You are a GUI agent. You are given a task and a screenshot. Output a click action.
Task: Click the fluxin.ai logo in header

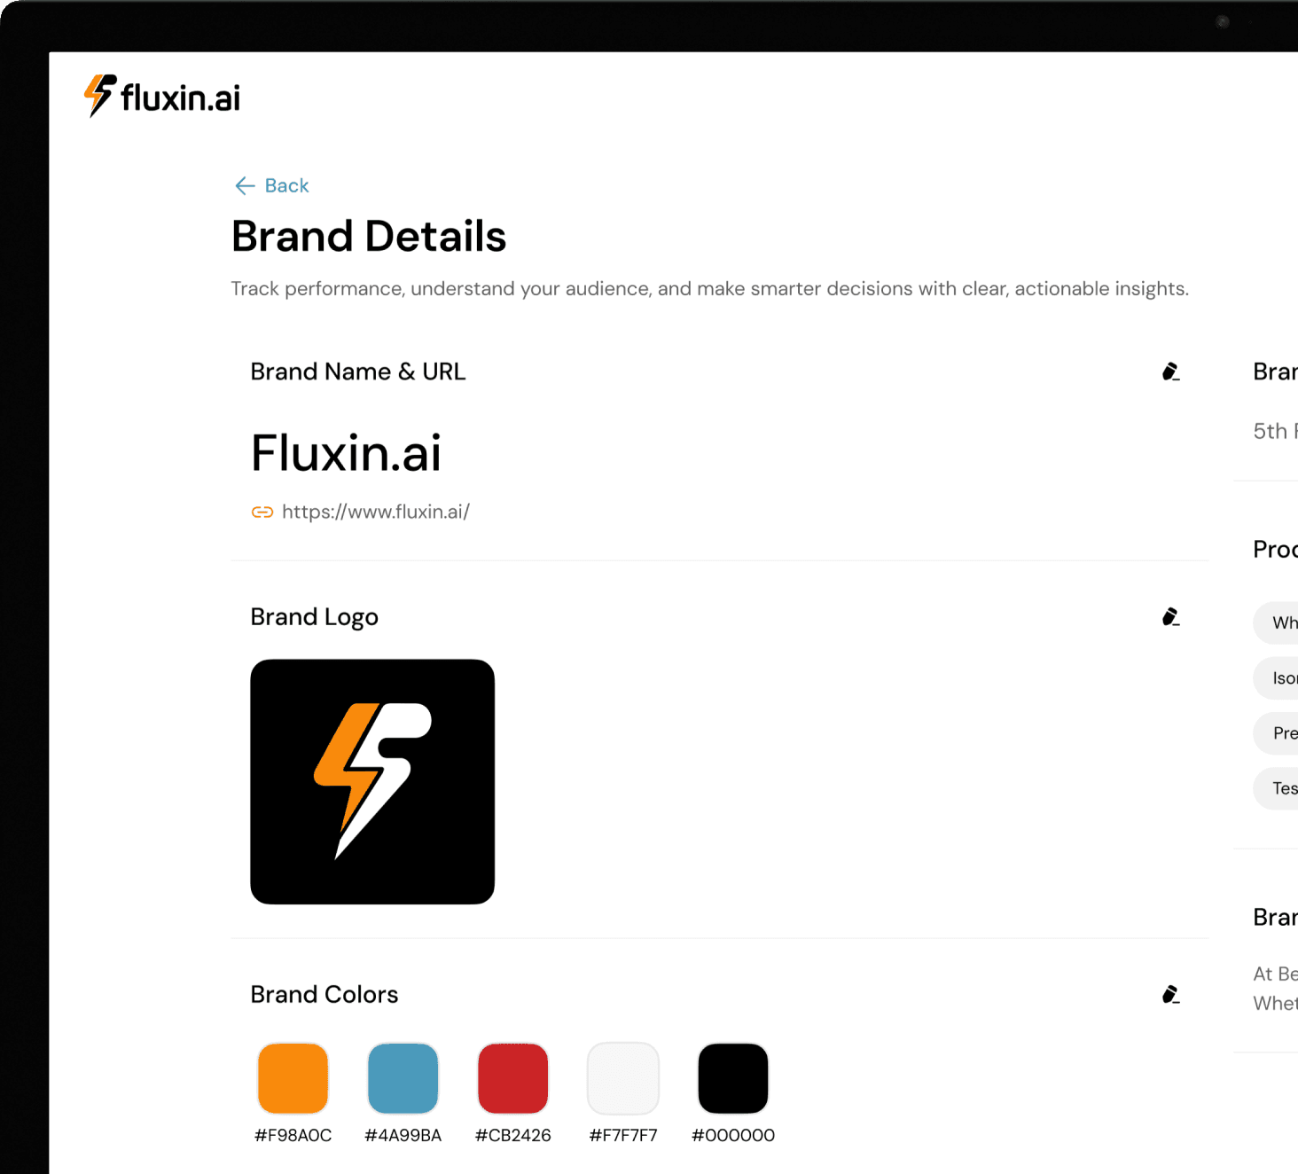161,96
